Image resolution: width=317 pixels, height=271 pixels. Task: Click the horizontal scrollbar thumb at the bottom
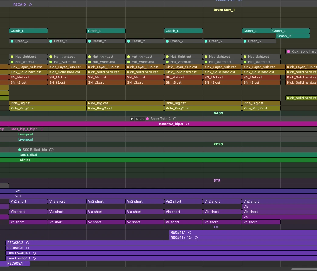[304, 269]
